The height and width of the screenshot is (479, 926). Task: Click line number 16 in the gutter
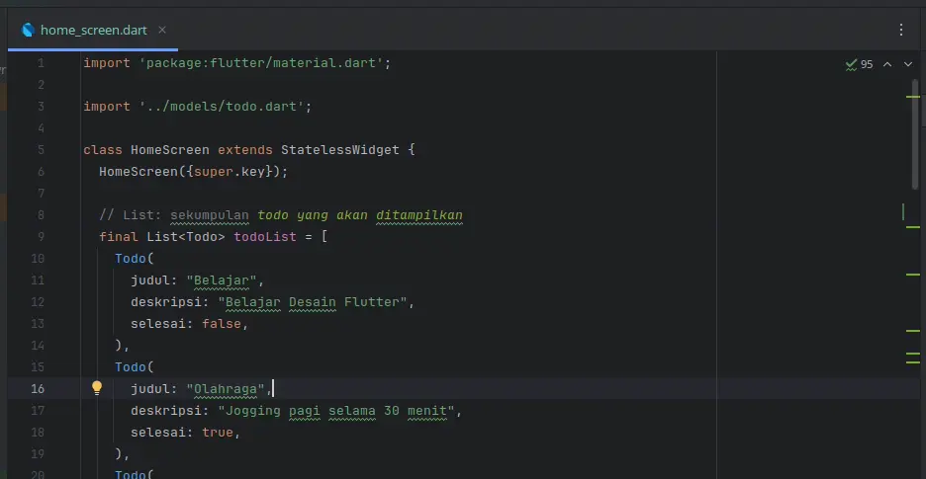(x=38, y=389)
